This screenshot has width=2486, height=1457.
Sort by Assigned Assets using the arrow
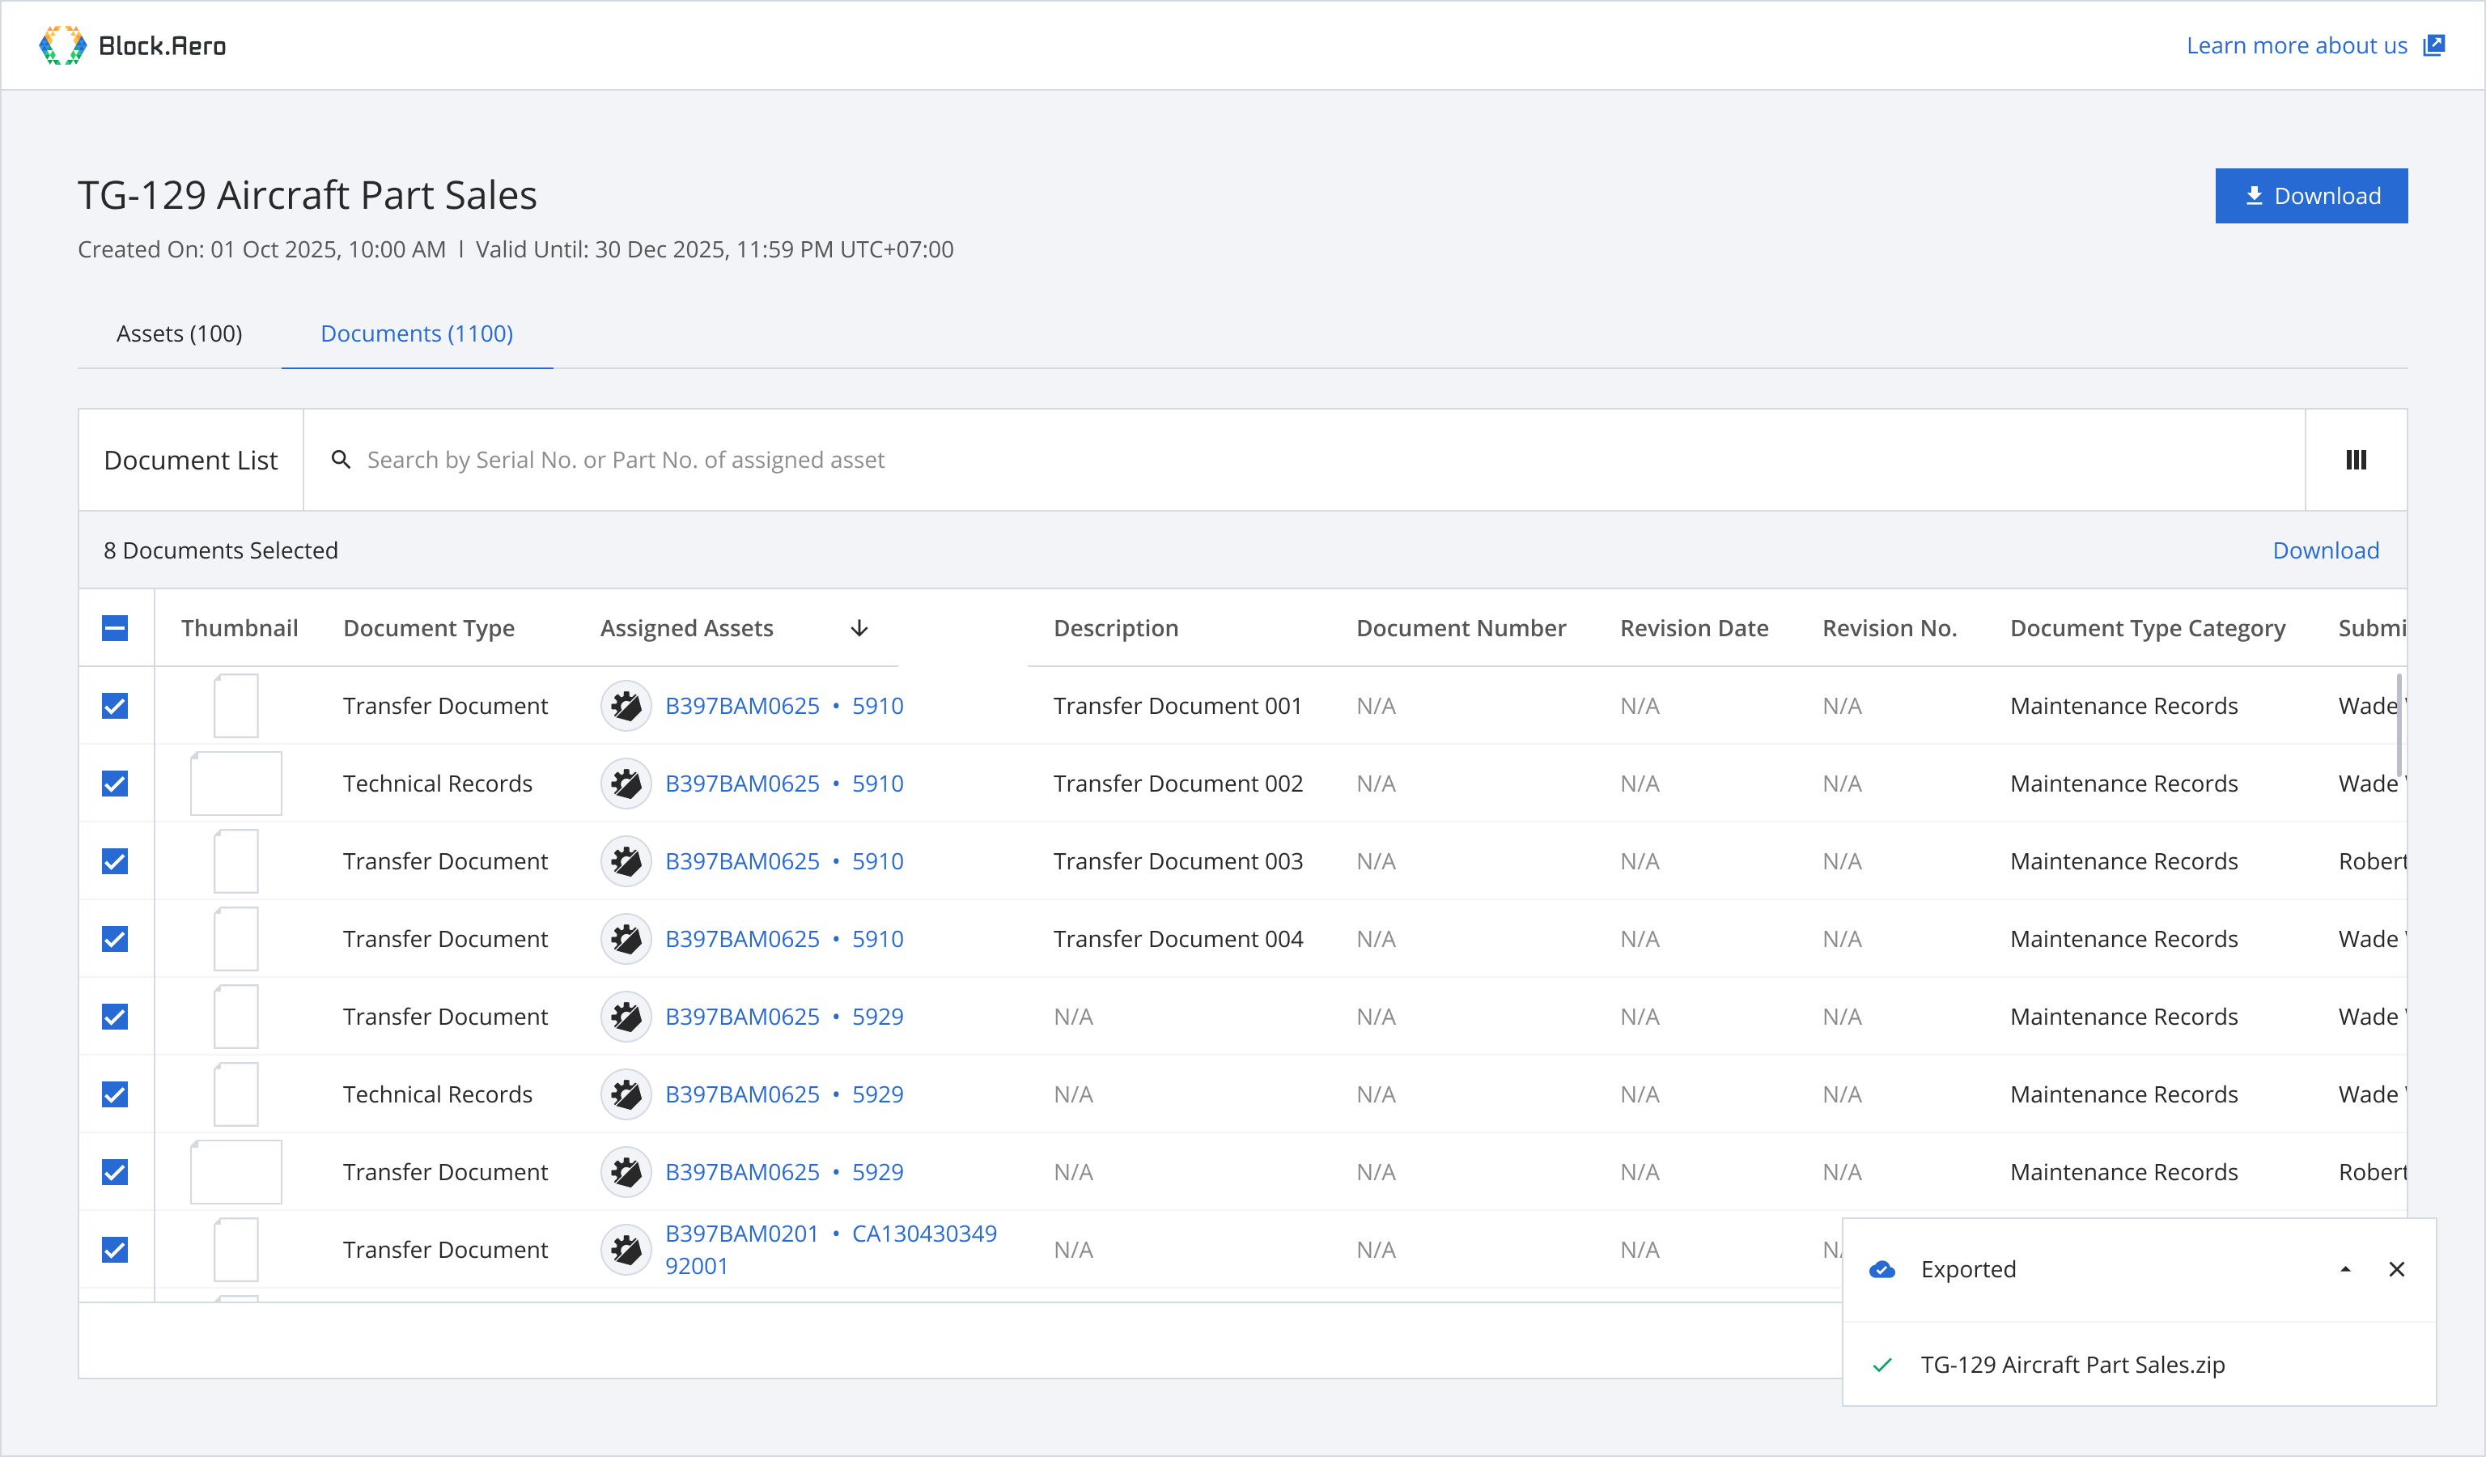(859, 628)
